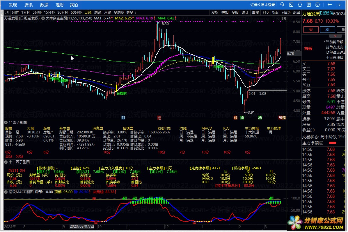Collapse the order panel up arrow
Image resolution: width=348 pixels, height=232 pixels.
[x=335, y=36]
